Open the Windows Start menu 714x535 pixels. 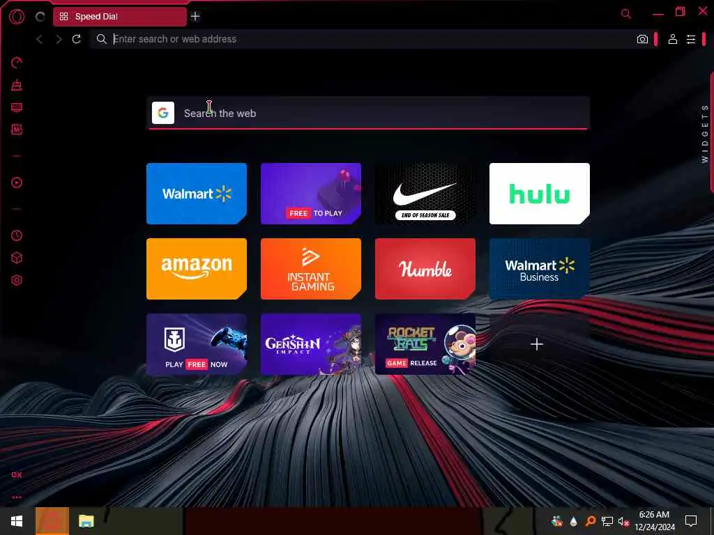tap(17, 521)
